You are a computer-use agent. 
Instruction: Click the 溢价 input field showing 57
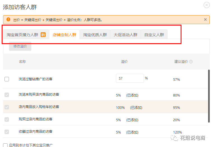click(130, 78)
